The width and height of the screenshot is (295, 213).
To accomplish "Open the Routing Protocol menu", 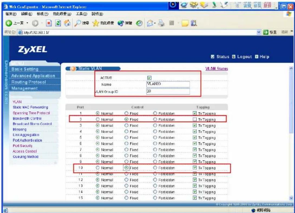I will click(29, 82).
